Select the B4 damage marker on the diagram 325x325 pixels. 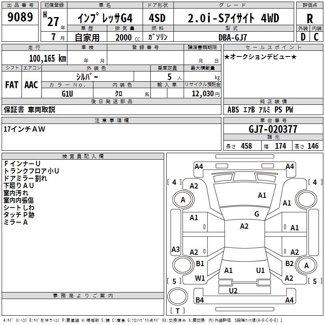[x=199, y=300]
